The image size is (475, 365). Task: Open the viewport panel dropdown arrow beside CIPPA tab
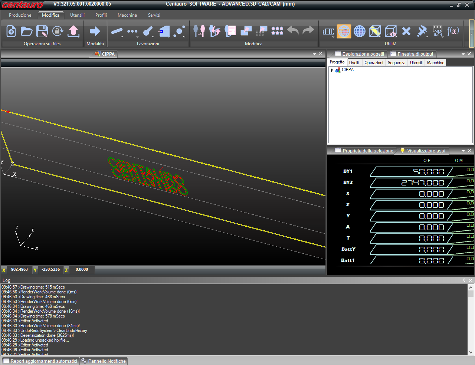coord(314,54)
